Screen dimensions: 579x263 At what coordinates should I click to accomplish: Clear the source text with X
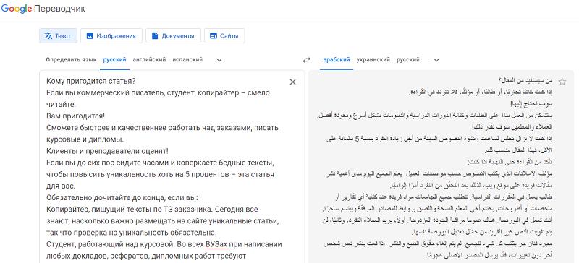(293, 82)
